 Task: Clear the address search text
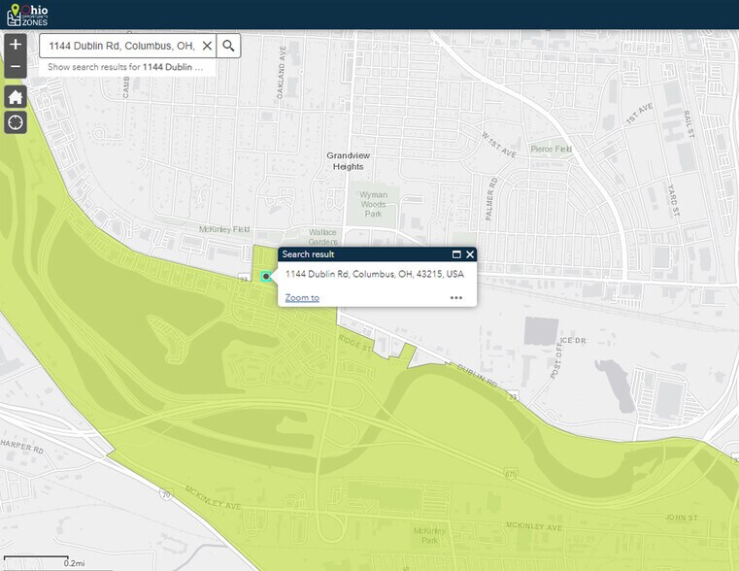pos(207,46)
